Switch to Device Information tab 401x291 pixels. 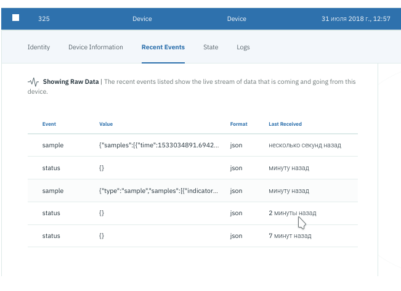(x=95, y=47)
